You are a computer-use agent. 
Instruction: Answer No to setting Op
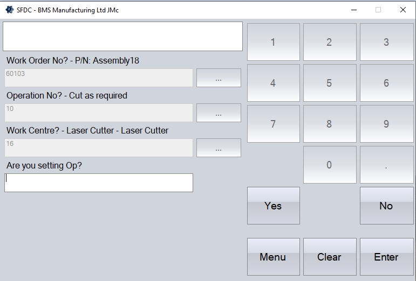pyautogui.click(x=386, y=206)
